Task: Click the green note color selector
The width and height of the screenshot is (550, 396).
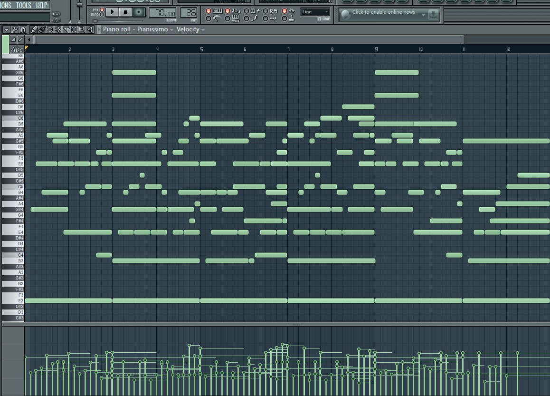Action: pos(5,44)
